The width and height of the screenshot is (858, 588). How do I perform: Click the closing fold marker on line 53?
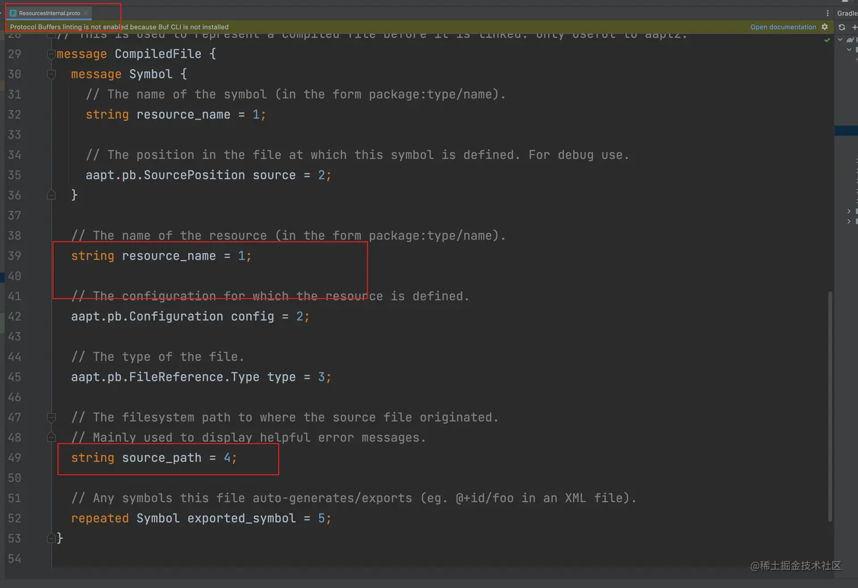click(x=51, y=538)
